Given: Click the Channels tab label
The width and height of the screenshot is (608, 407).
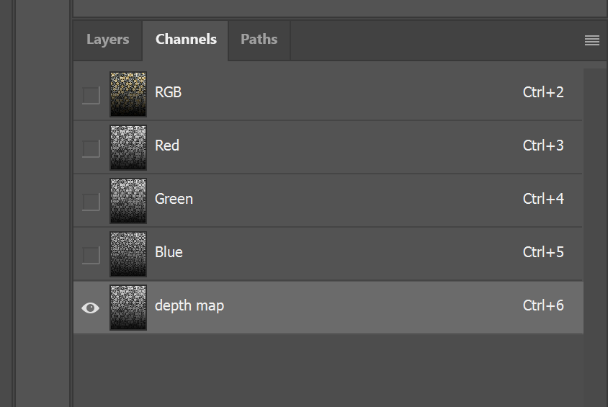Looking at the screenshot, I should point(186,40).
